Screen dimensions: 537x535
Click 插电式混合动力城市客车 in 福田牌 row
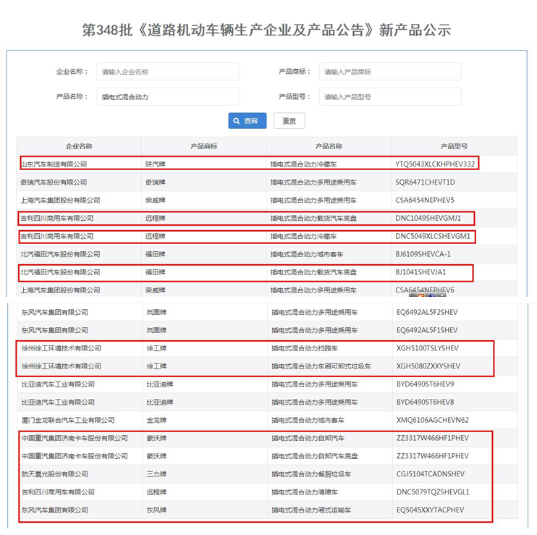pos(307,254)
